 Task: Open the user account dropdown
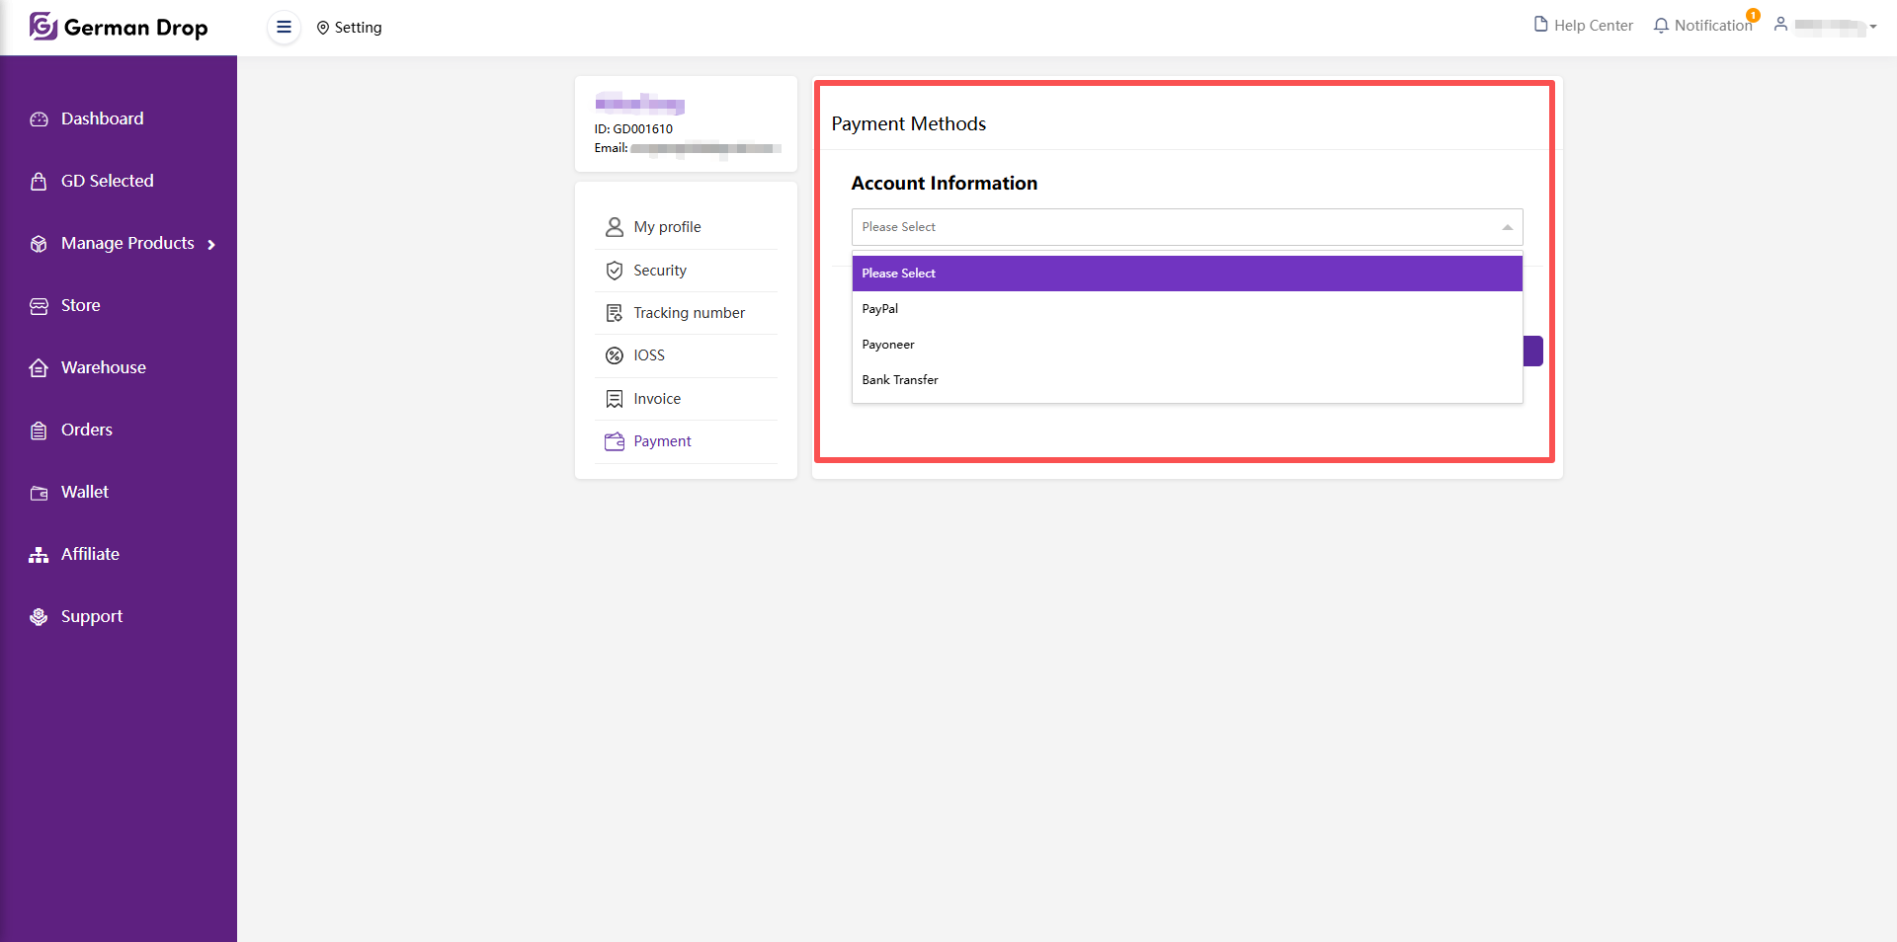[1827, 27]
